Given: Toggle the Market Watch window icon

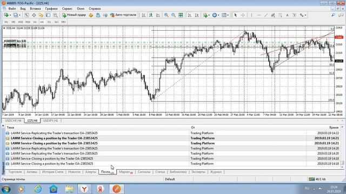Looking at the screenshot, I should [26, 15].
